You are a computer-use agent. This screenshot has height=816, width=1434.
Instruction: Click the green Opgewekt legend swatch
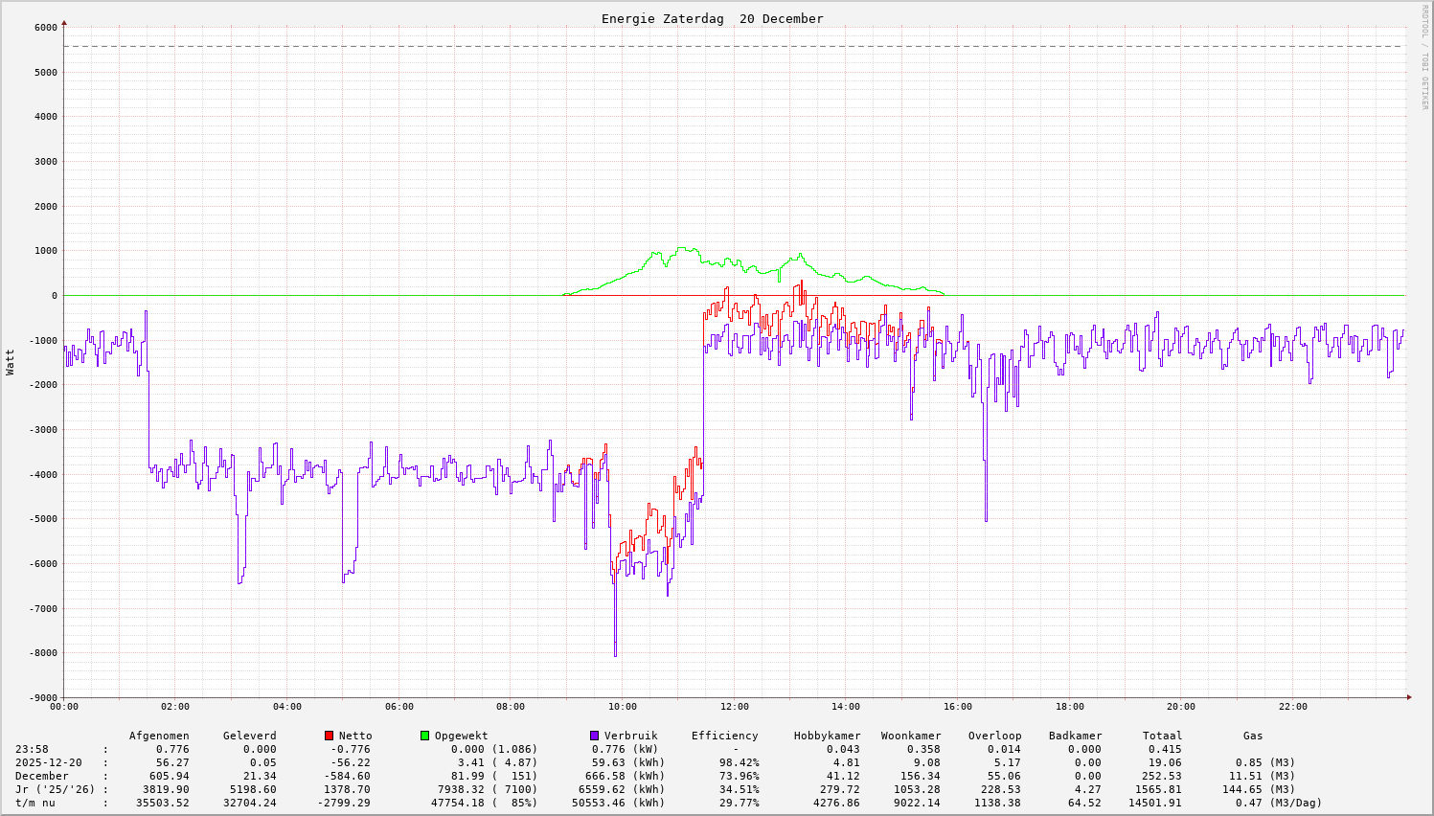coord(424,736)
